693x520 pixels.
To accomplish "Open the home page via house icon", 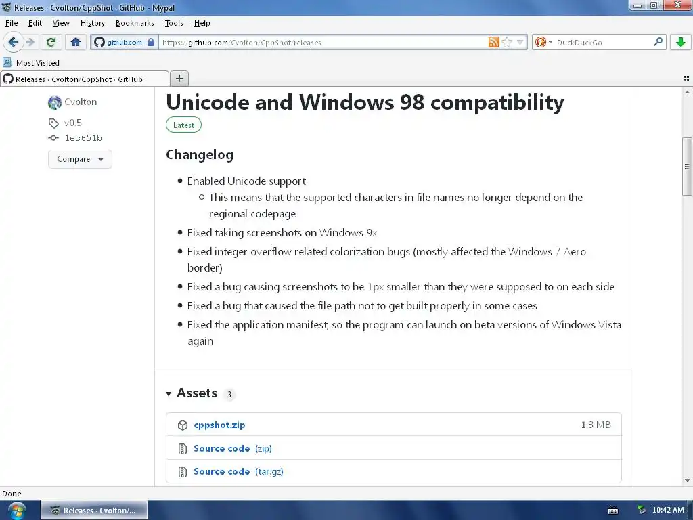I will tap(76, 42).
